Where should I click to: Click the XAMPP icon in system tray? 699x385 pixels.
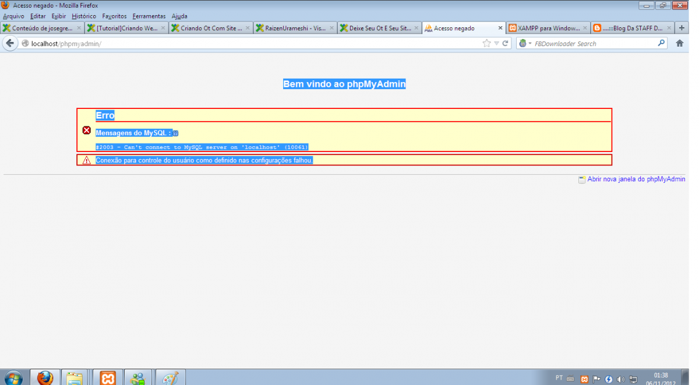(584, 379)
